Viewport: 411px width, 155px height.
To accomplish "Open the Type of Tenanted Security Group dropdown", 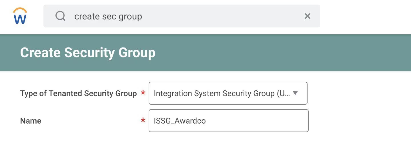I will pyautogui.click(x=228, y=93).
